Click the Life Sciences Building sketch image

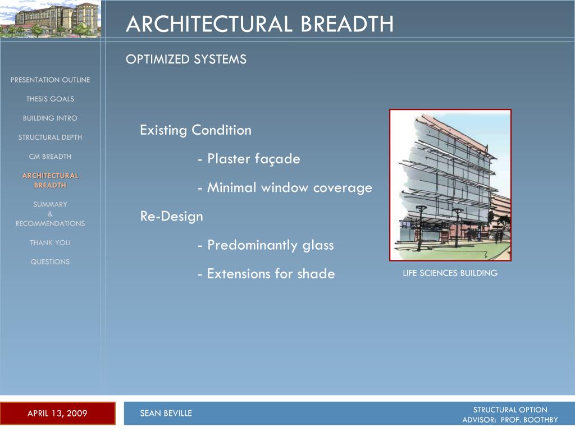(450, 185)
